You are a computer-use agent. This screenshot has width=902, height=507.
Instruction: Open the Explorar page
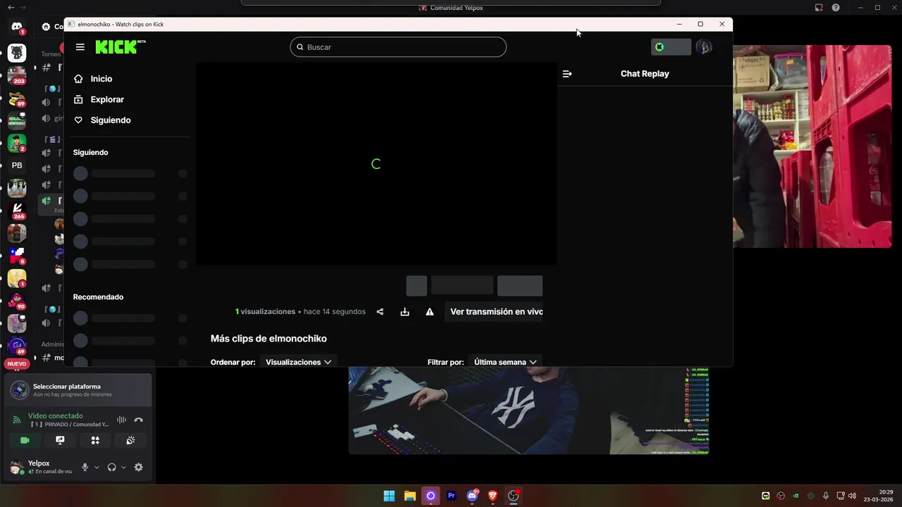(x=99, y=99)
